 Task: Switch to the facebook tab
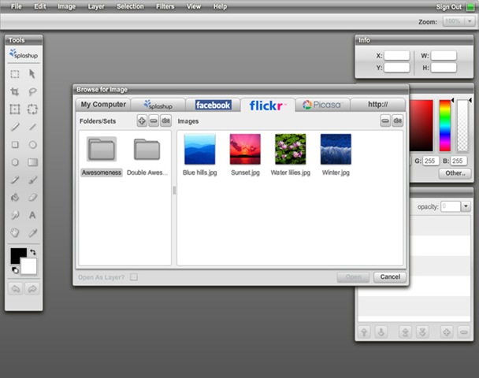tap(213, 105)
